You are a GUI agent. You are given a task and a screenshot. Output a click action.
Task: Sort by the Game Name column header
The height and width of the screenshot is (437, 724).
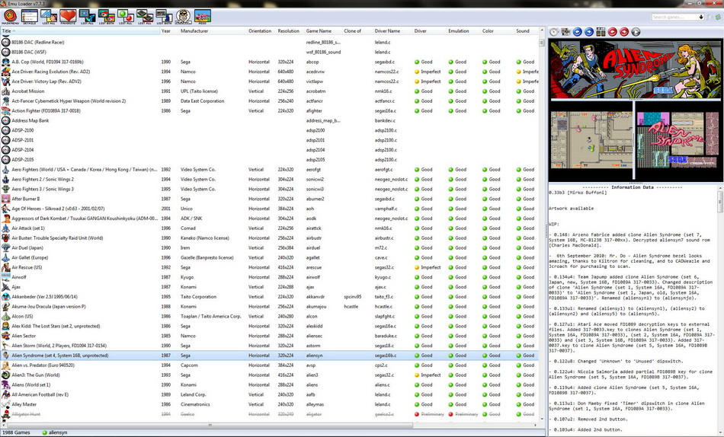(x=323, y=31)
